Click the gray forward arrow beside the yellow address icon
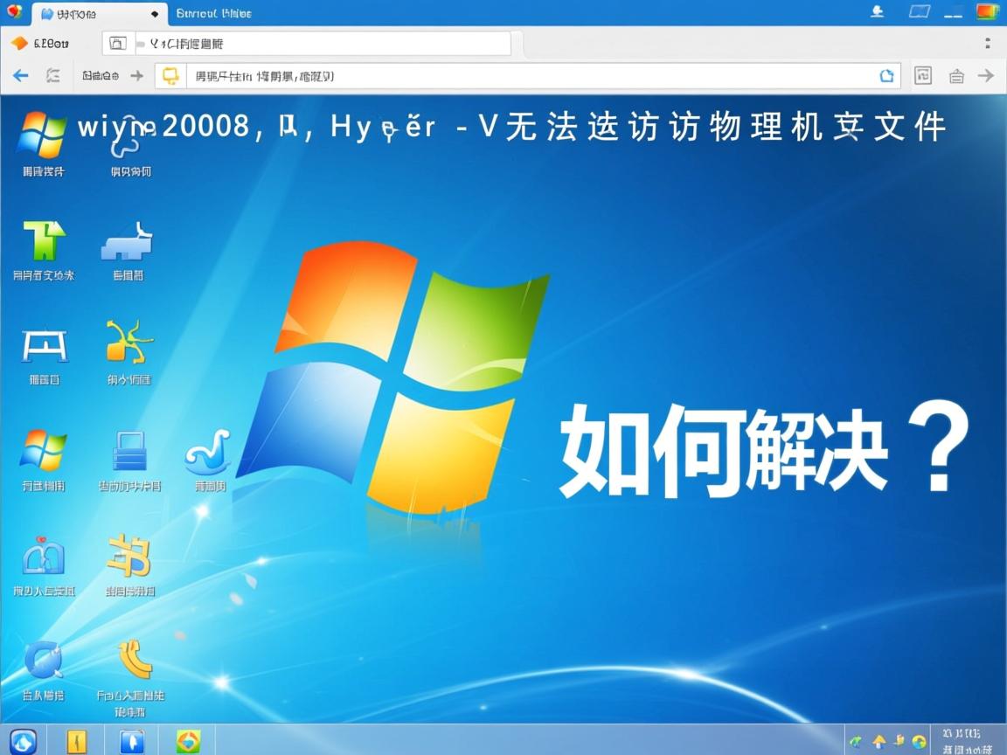This screenshot has width=1007, height=755. tap(136, 76)
